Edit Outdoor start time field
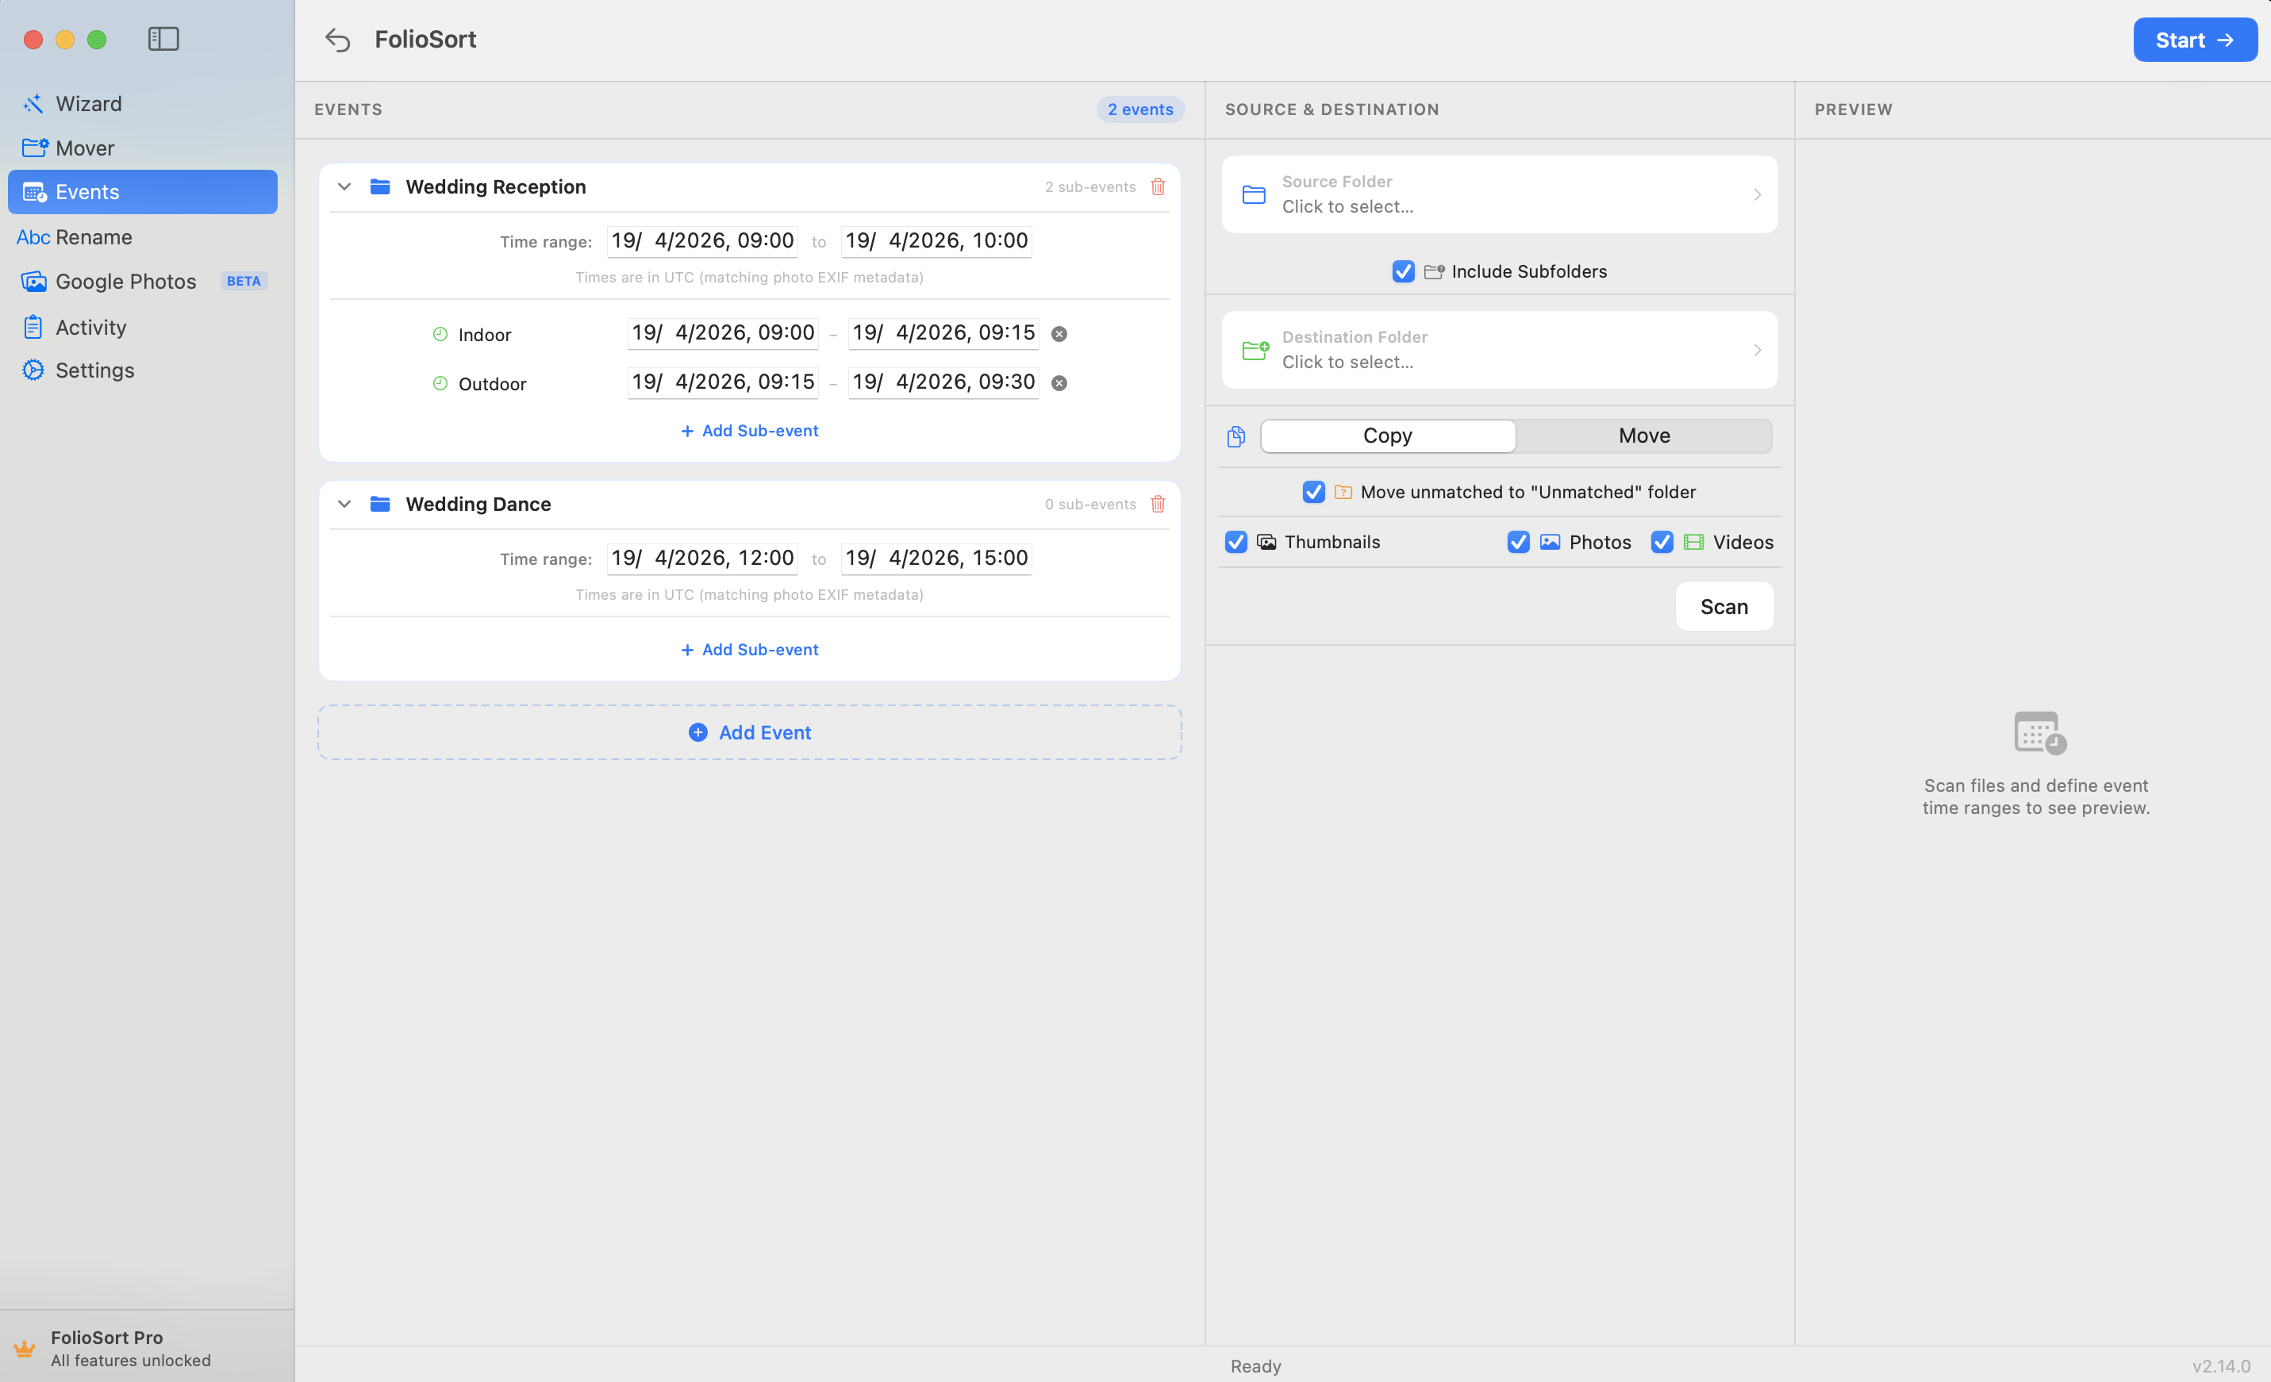 tap(723, 382)
